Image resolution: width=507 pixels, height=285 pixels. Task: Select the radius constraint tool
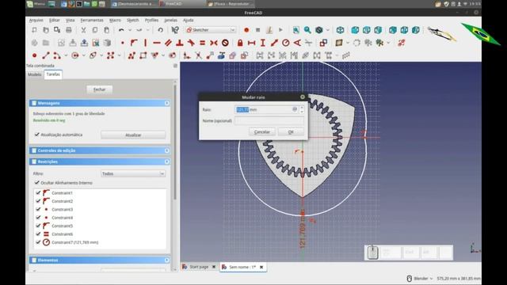tap(285, 43)
